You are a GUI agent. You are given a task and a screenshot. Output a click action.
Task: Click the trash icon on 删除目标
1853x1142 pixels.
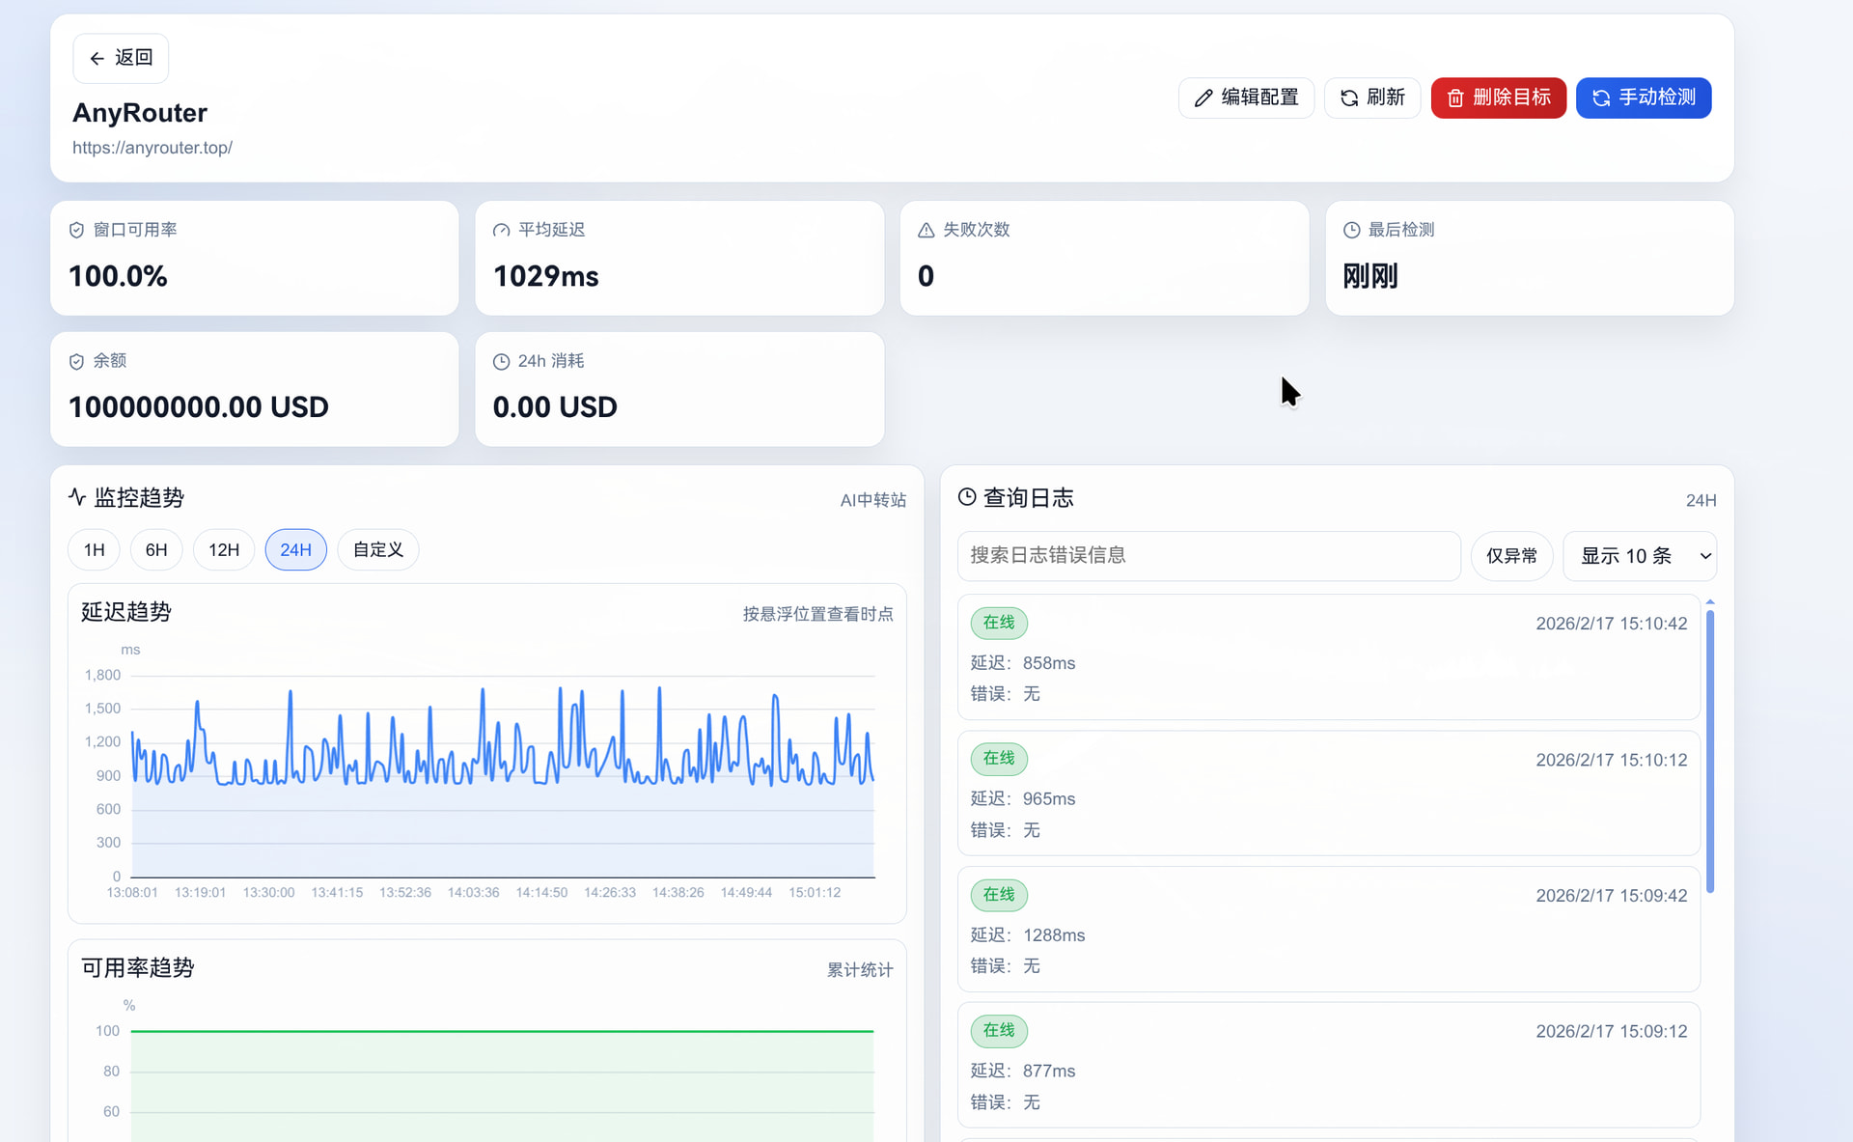[1455, 98]
